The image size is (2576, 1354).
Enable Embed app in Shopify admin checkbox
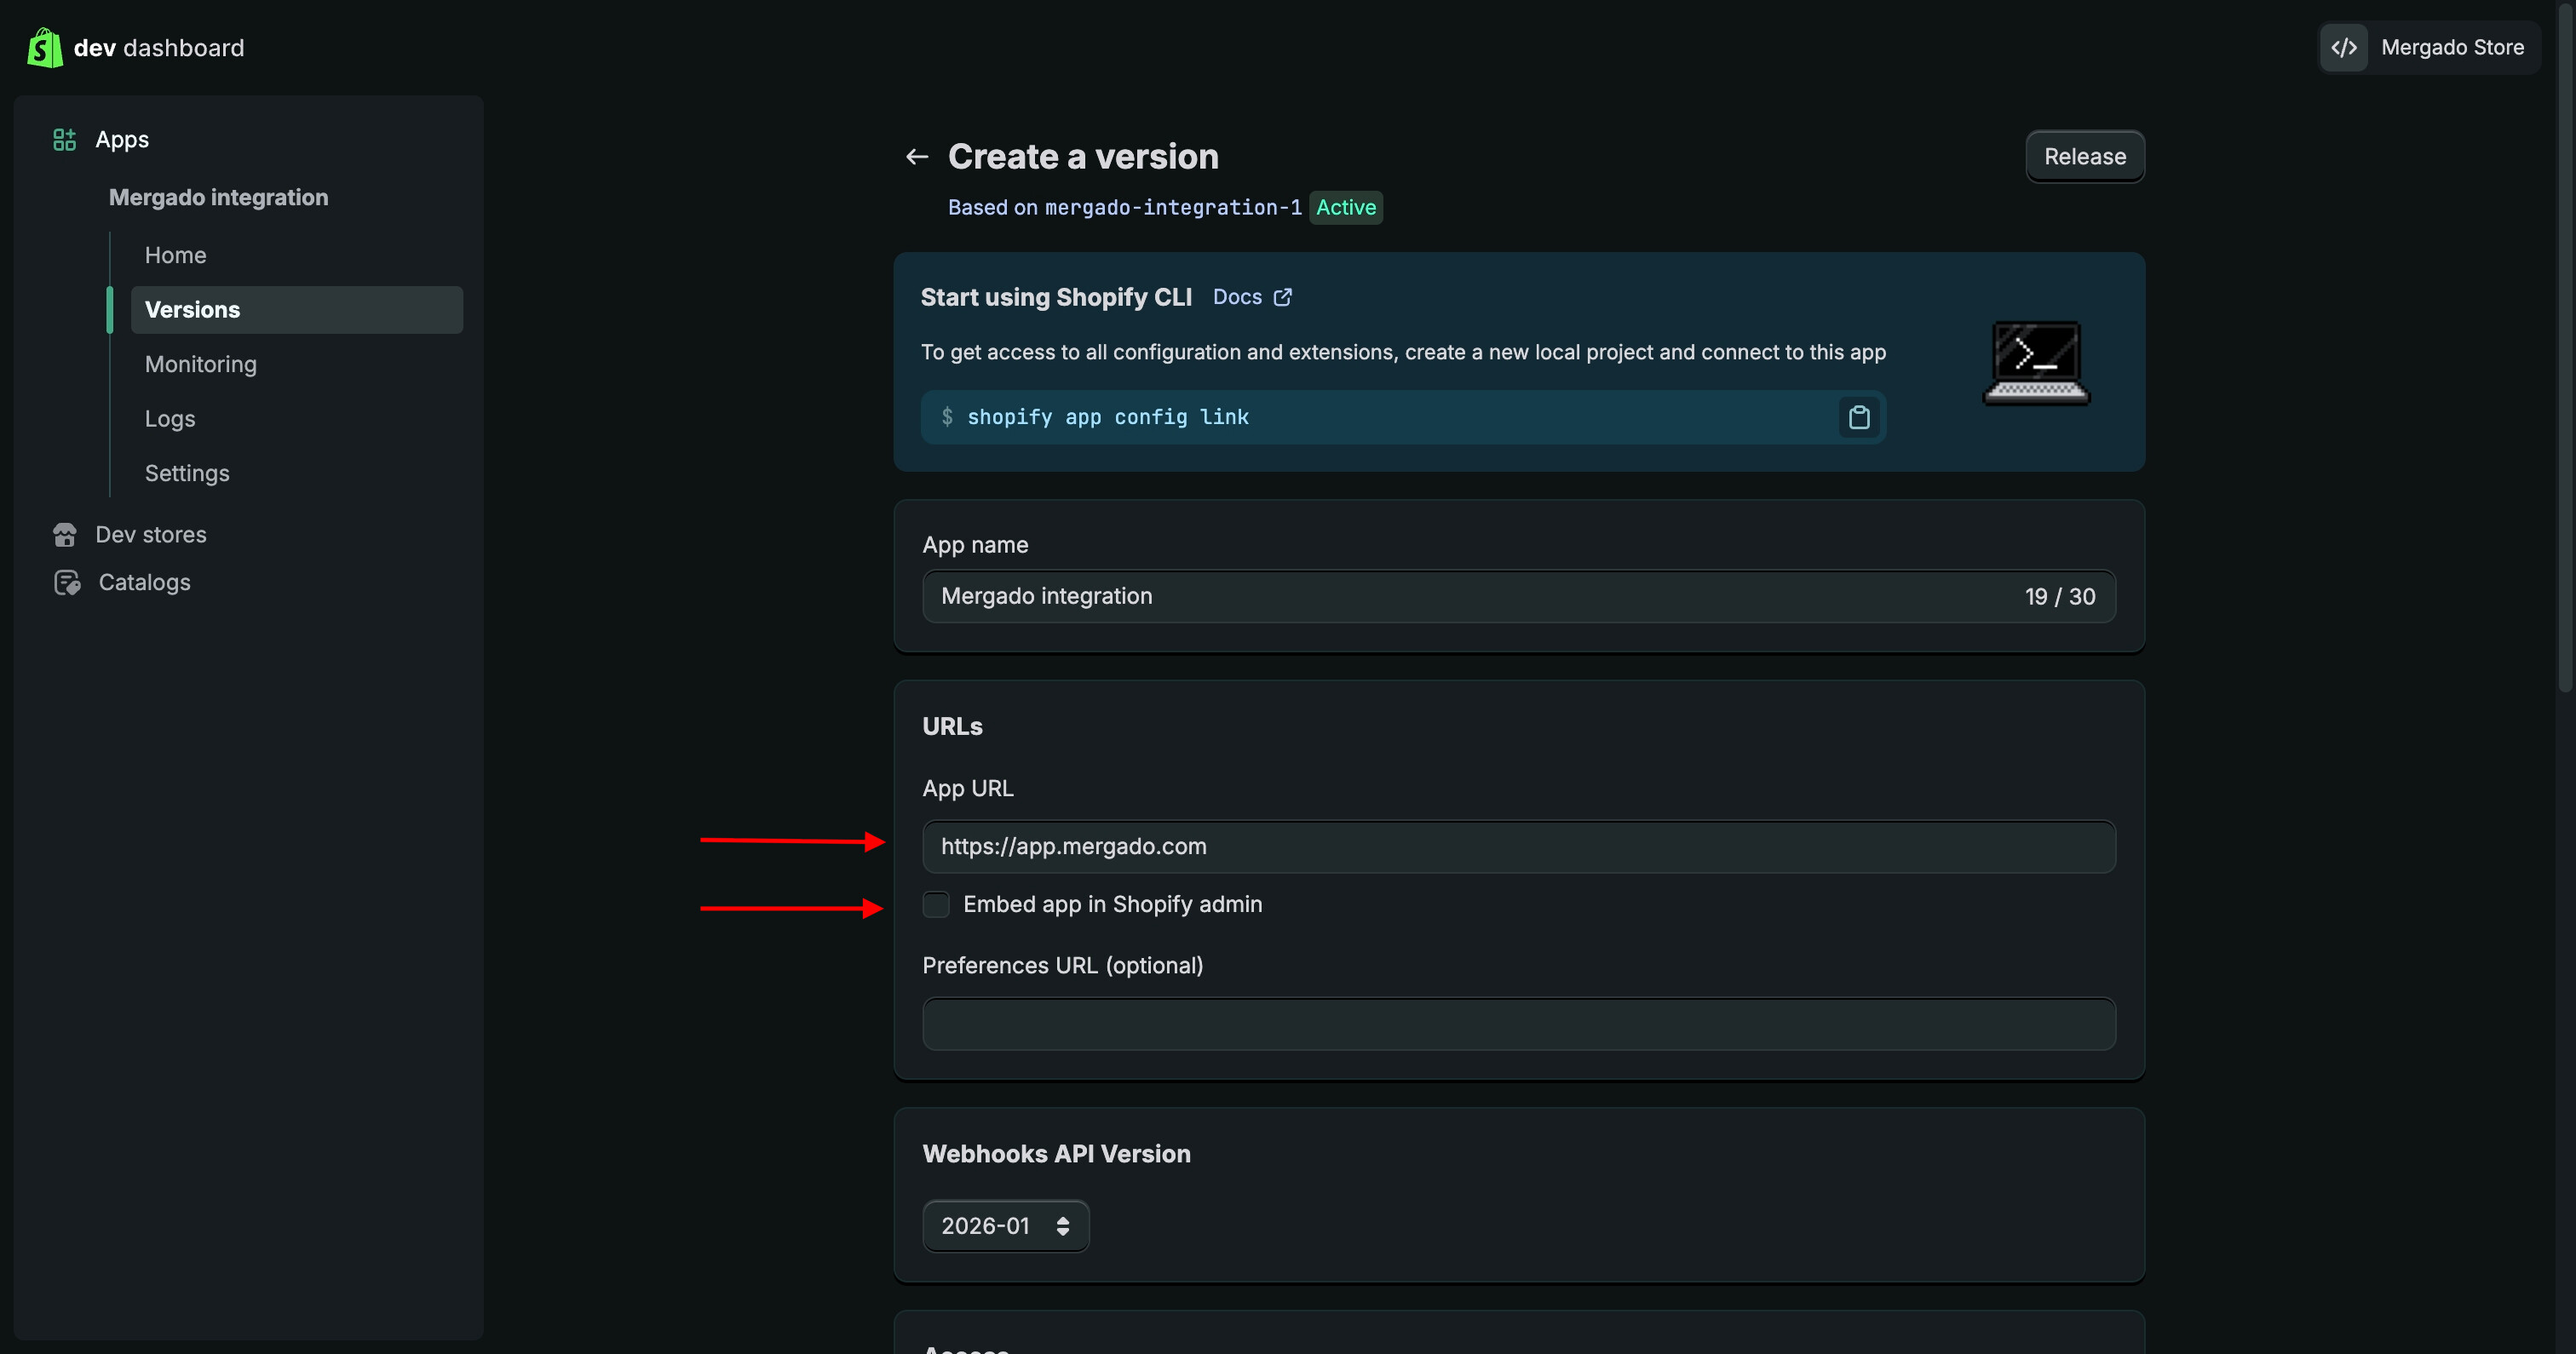click(936, 904)
